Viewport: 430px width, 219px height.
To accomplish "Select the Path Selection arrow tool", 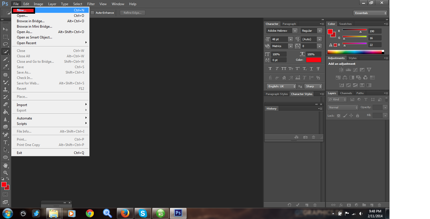I will coord(5,149).
